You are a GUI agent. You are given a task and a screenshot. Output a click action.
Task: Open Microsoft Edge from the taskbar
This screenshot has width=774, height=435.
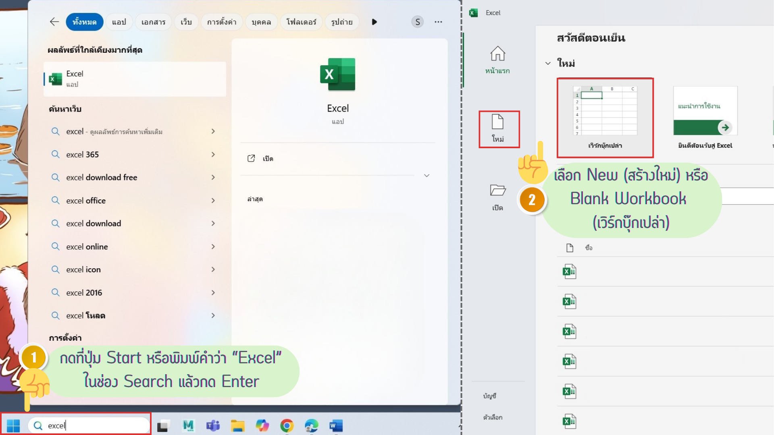click(x=312, y=425)
